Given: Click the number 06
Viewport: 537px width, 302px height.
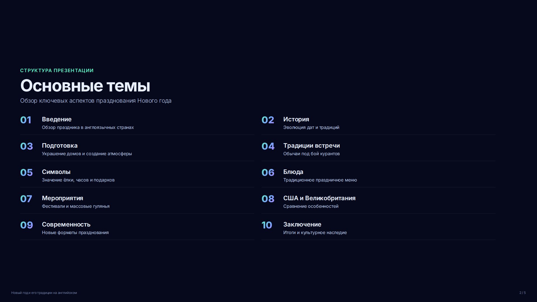Looking at the screenshot, I should (x=268, y=173).
